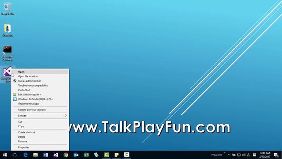Click the battery status tray icon
282x159 pixels.
pos(234,155)
